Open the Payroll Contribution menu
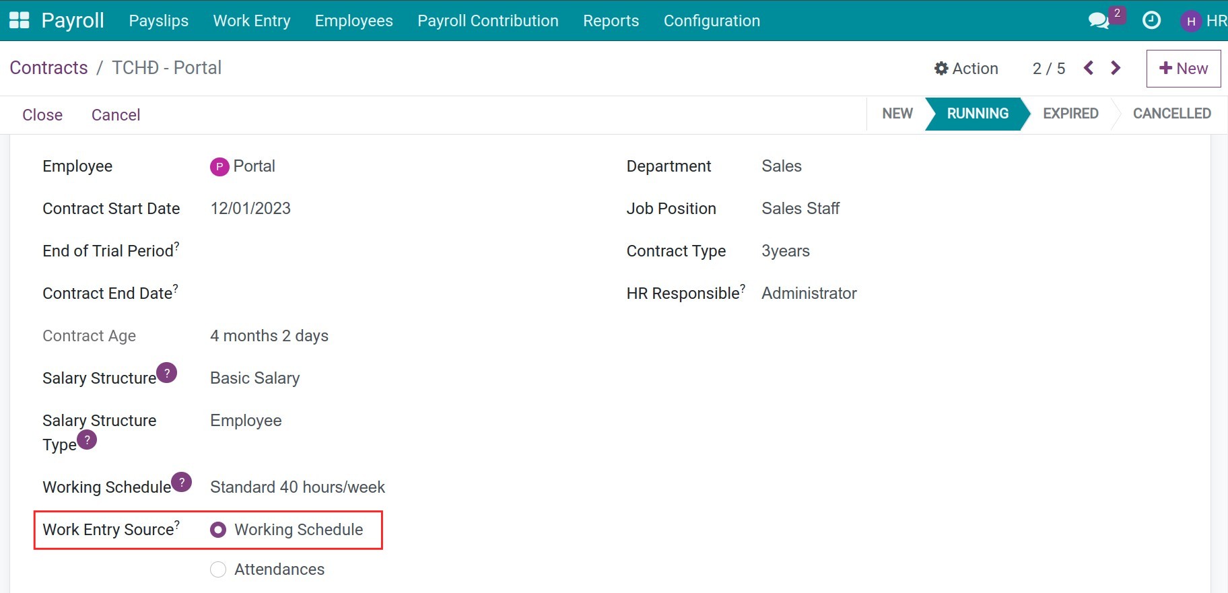This screenshot has height=593, width=1228. [488, 21]
